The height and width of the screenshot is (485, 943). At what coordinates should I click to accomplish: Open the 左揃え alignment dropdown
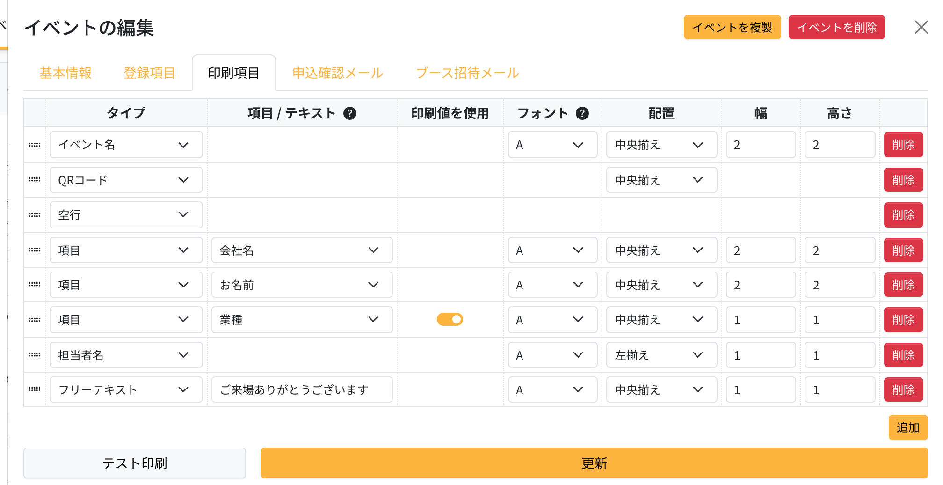(x=662, y=355)
